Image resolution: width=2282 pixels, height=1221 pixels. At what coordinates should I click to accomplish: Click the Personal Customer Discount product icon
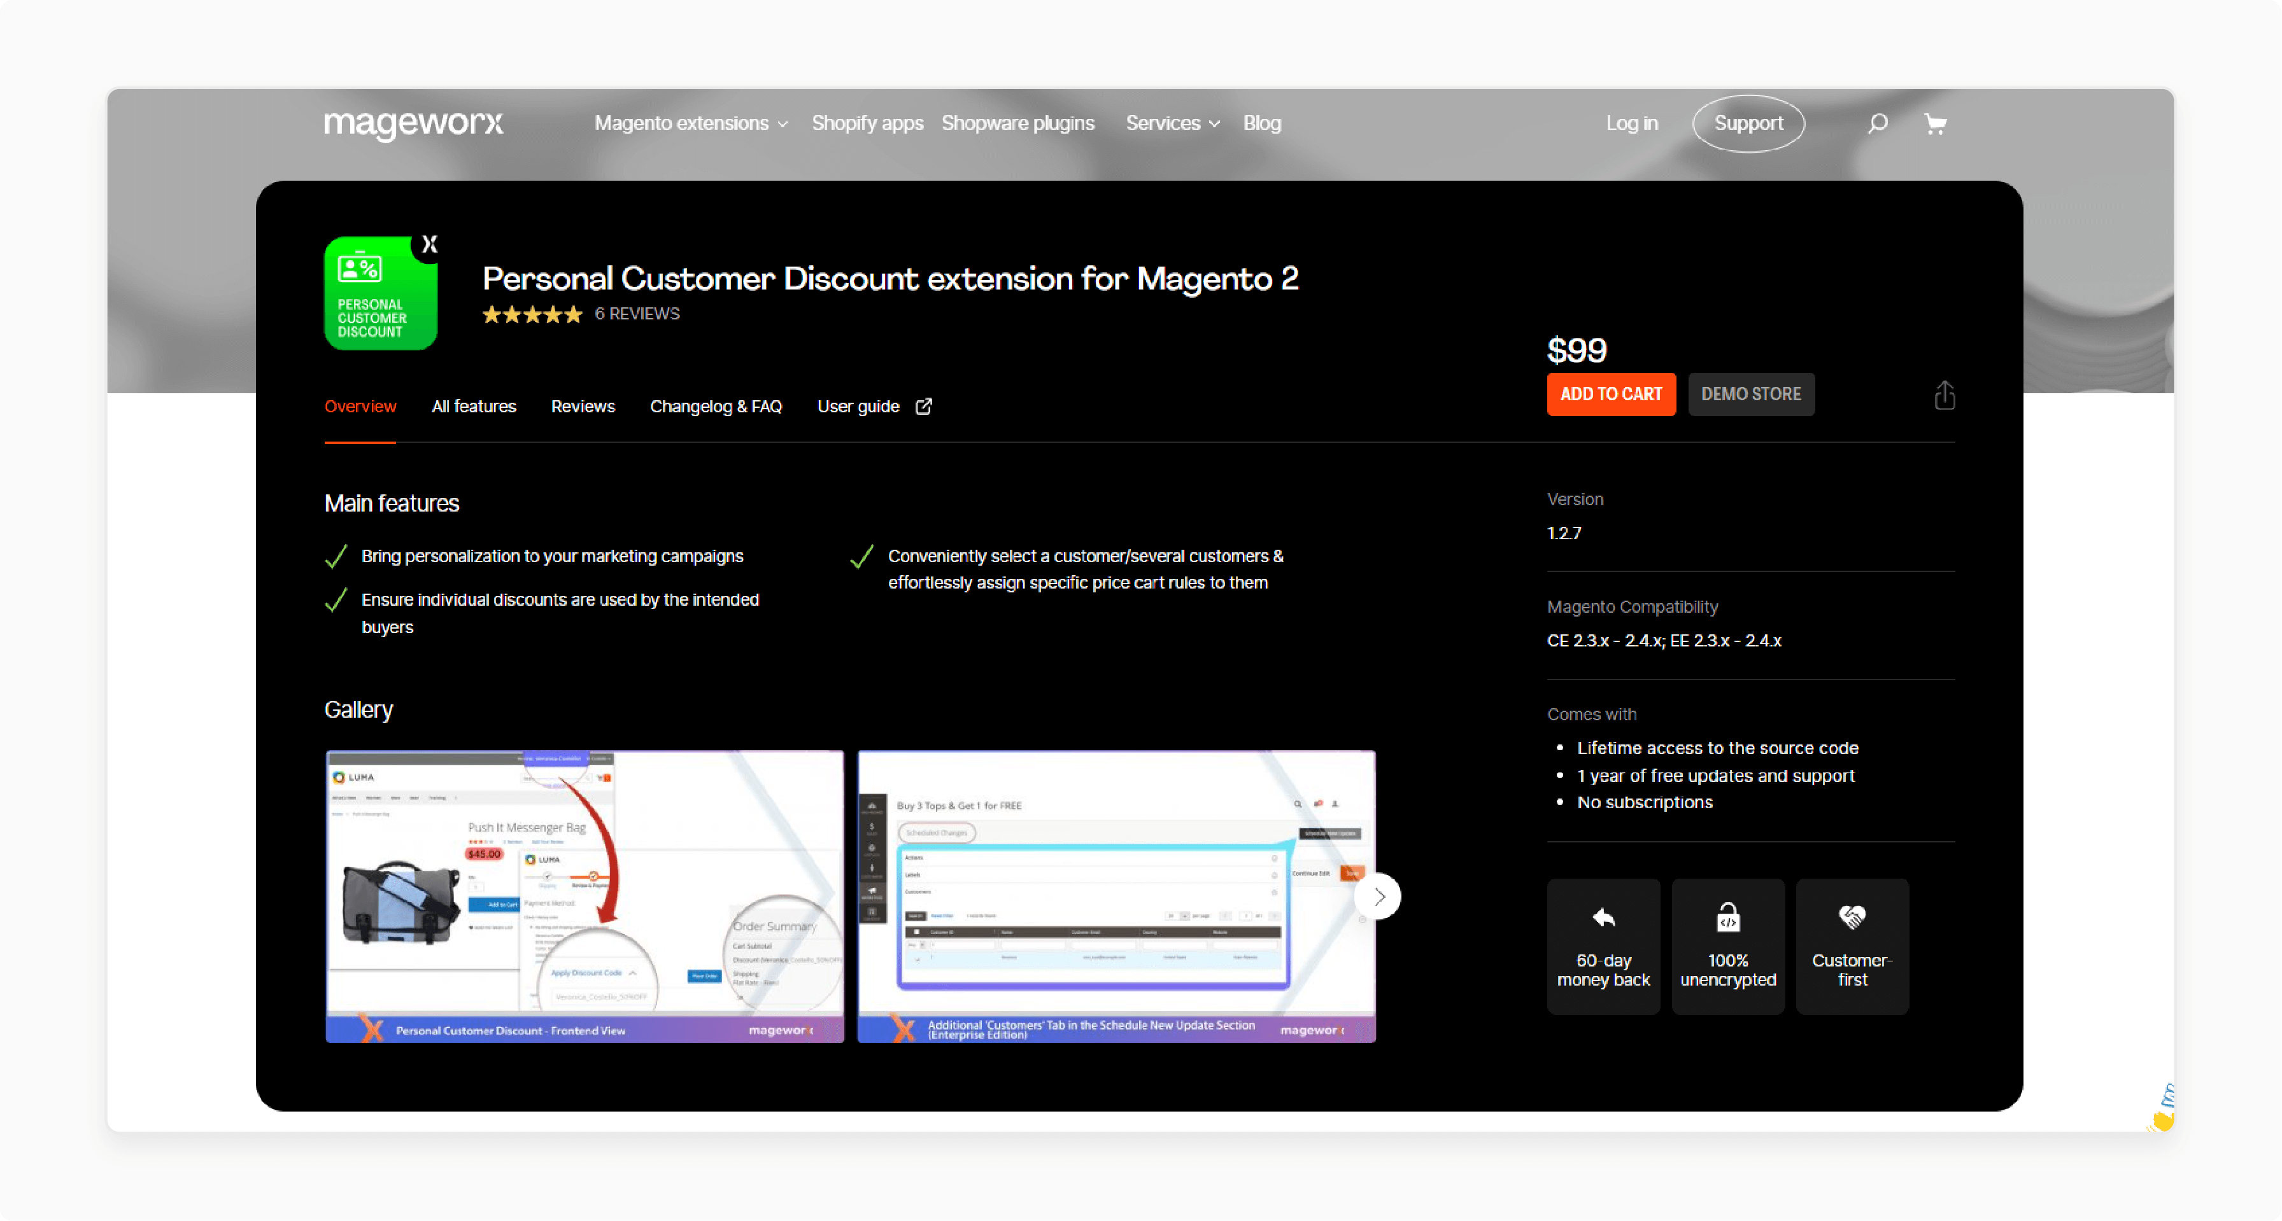pos(381,293)
